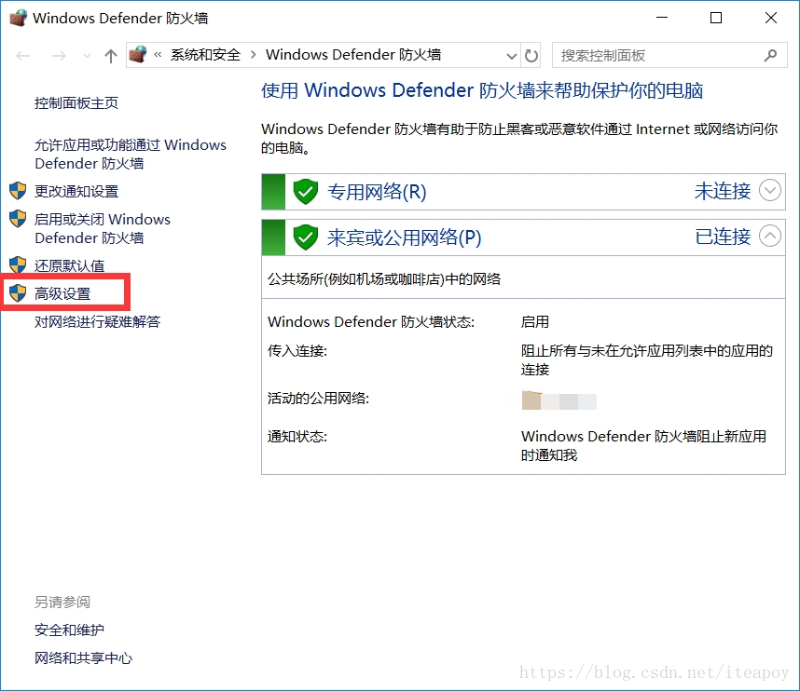This screenshot has height=691, width=800.
Task: Open 对网络进行疑难解答 link
Action: pyautogui.click(x=98, y=321)
